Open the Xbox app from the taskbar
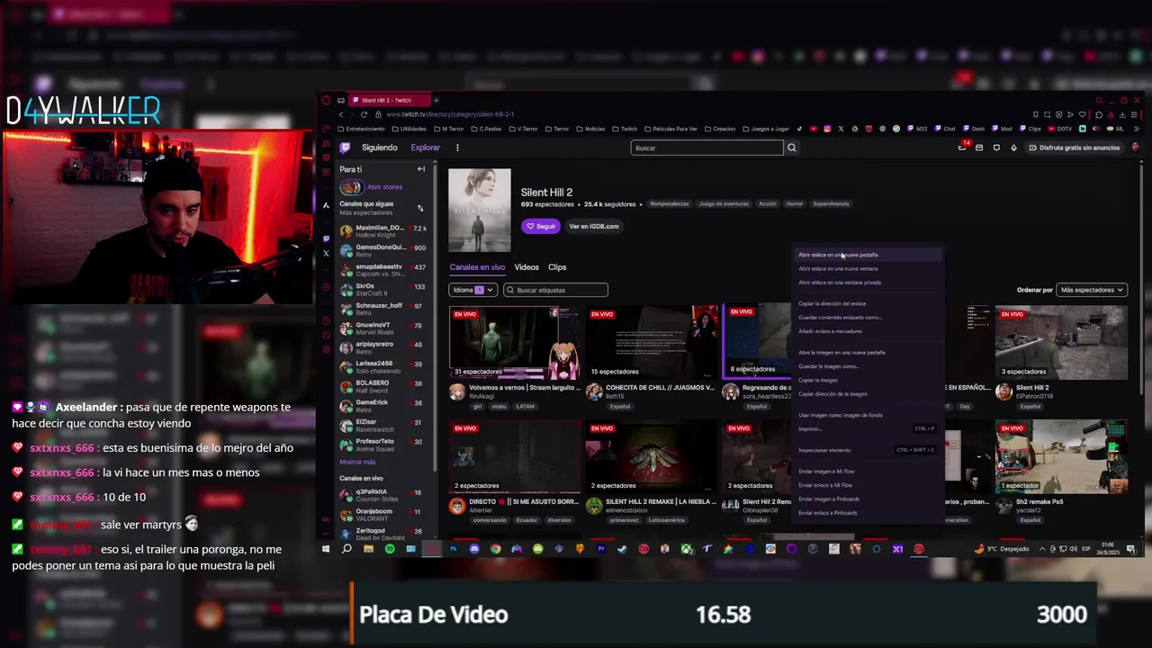 [687, 549]
